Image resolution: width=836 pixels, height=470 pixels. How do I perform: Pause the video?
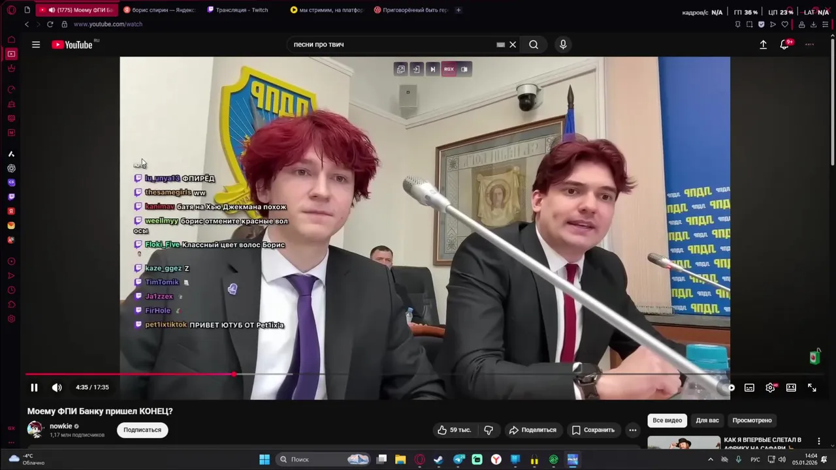[x=34, y=387]
